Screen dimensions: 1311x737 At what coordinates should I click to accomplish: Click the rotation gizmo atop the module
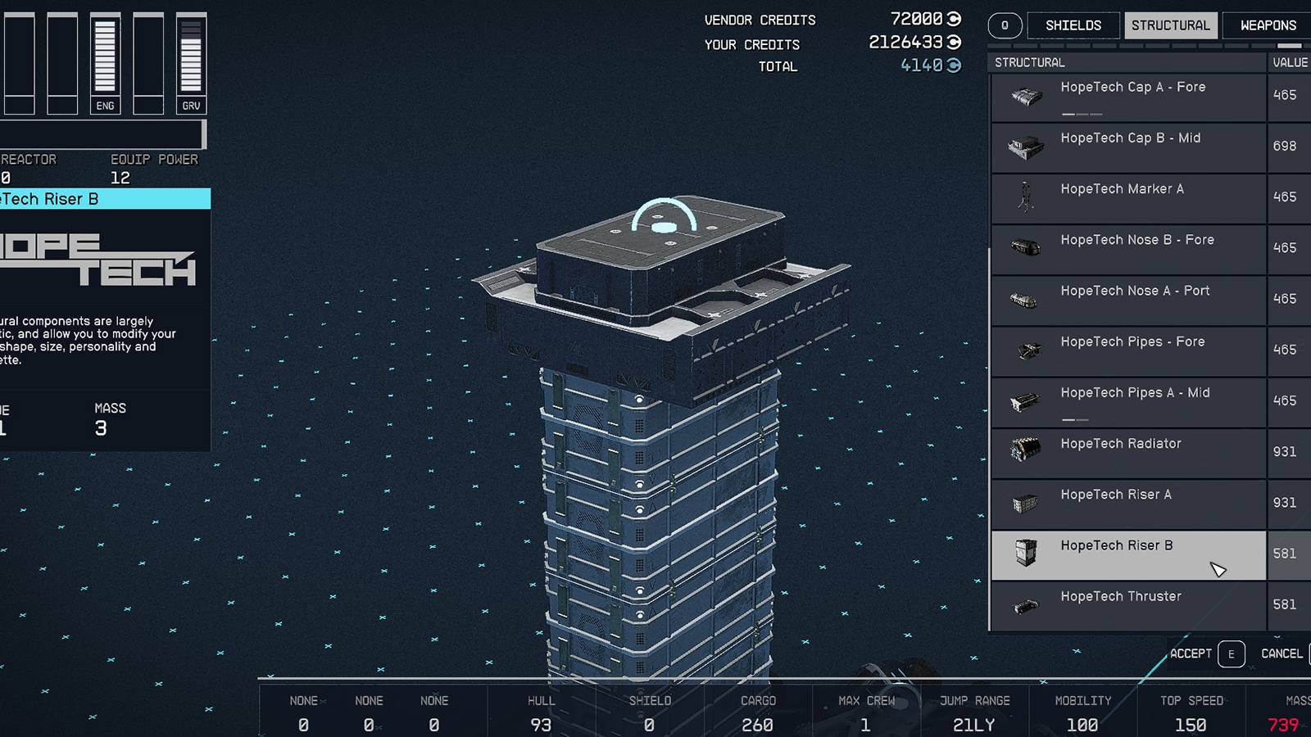coord(664,219)
